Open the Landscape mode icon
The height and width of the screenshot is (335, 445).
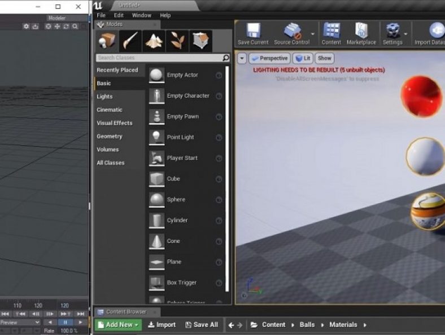pos(154,41)
